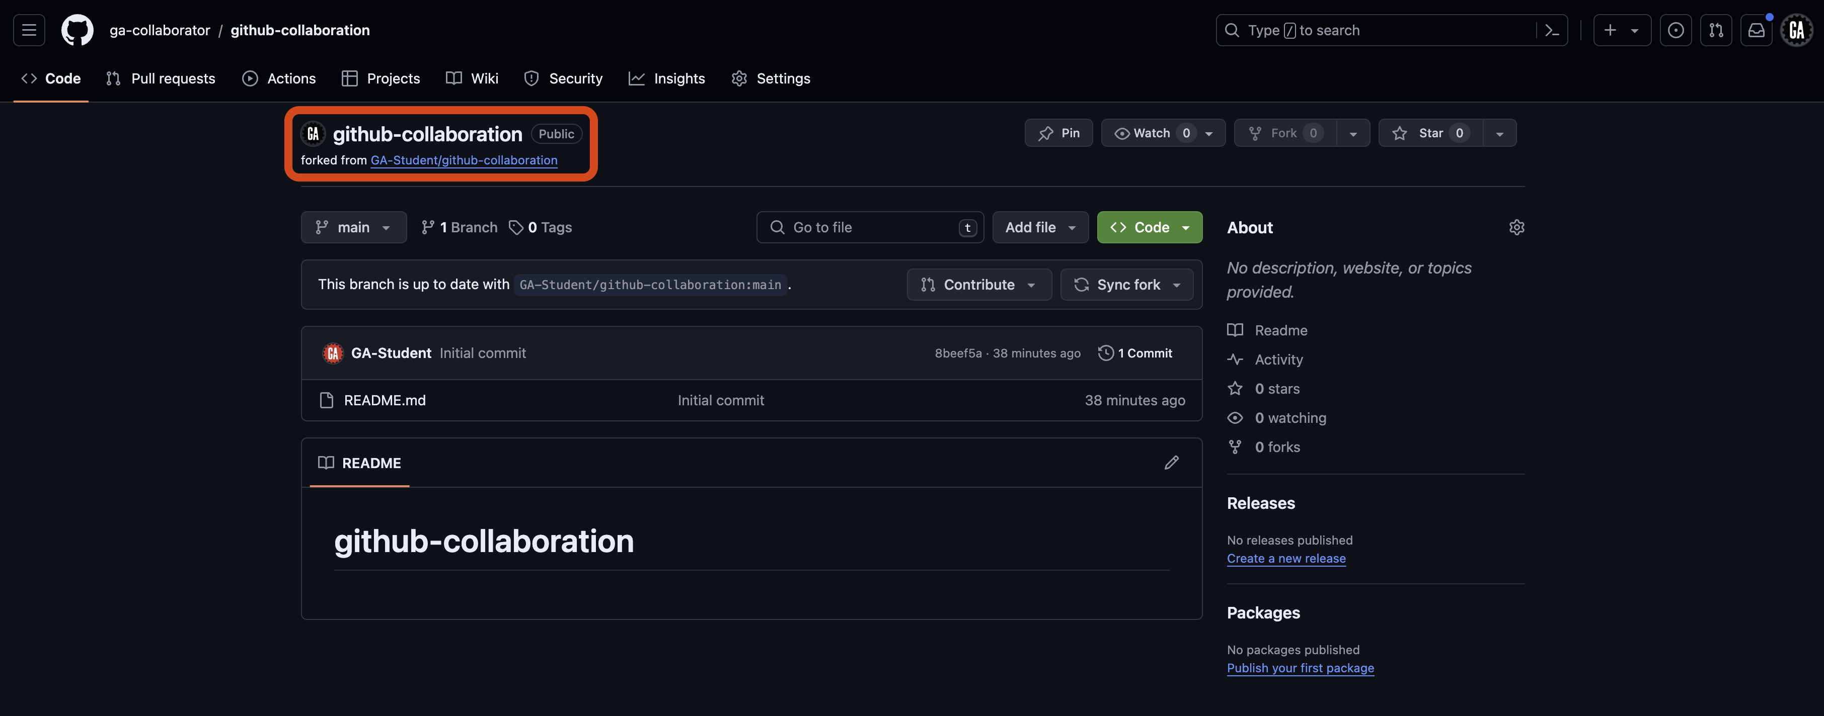Open GitHub Copilot from the header
Image resolution: width=1824 pixels, height=716 pixels.
click(1676, 30)
